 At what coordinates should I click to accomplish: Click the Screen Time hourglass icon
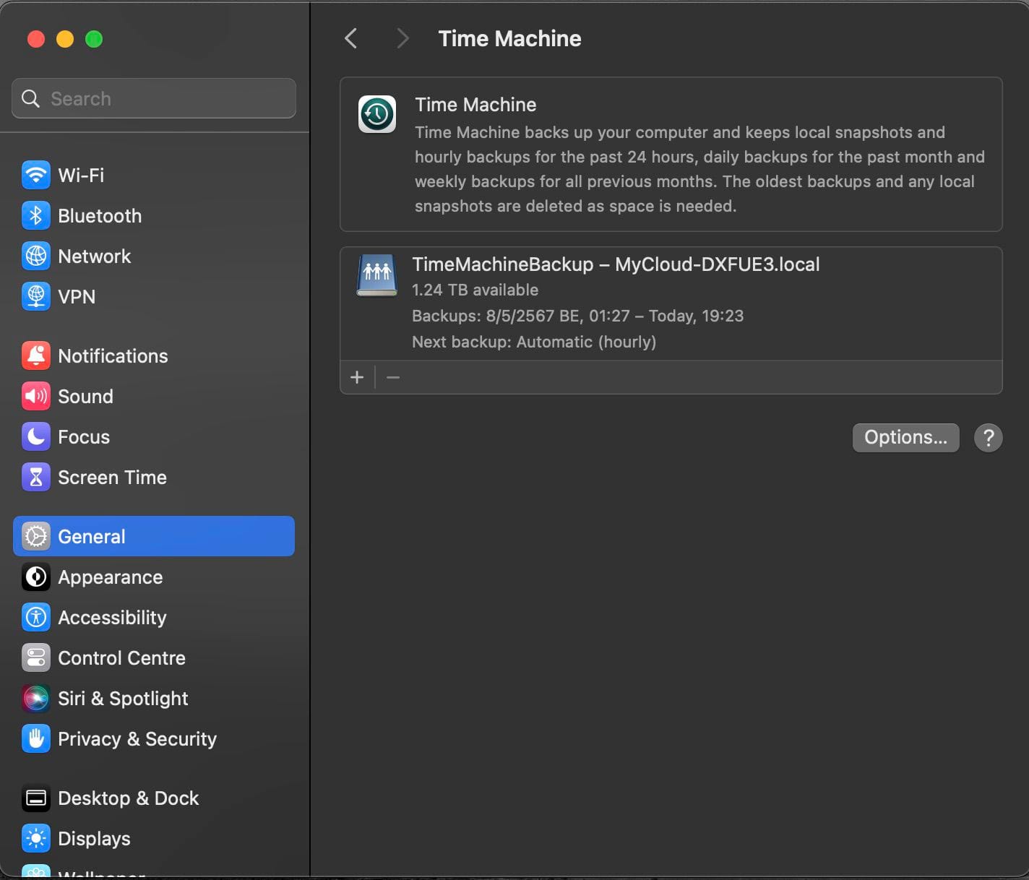point(36,477)
